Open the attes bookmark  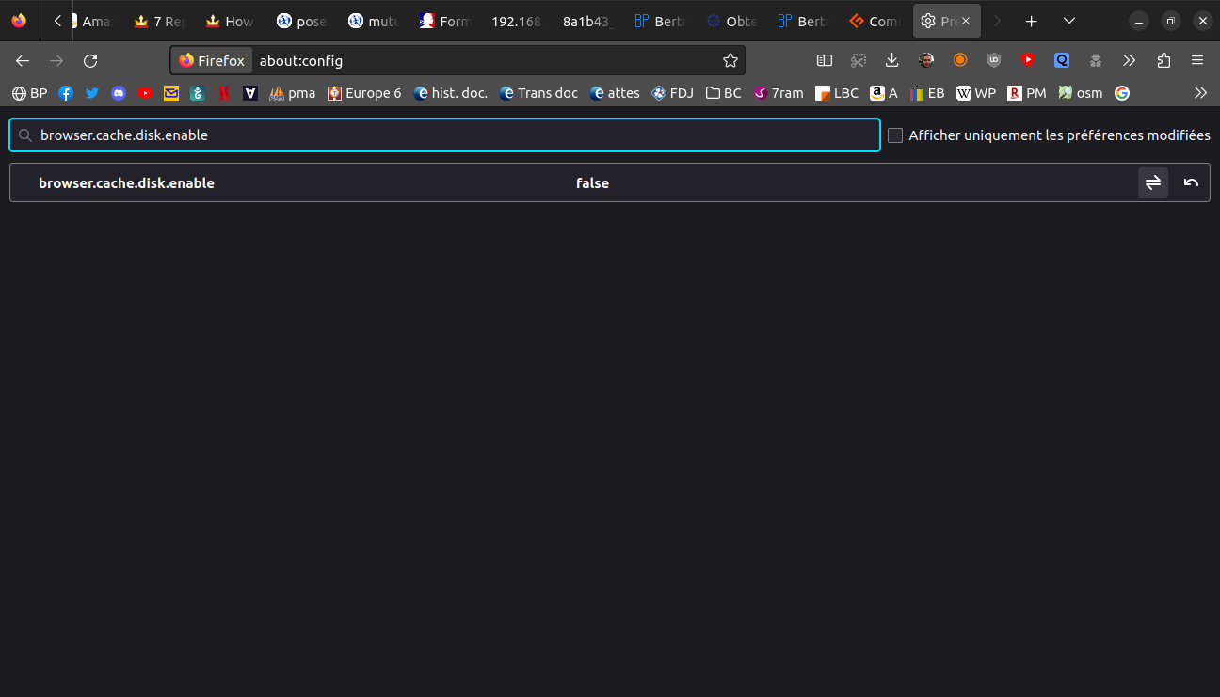coord(615,93)
